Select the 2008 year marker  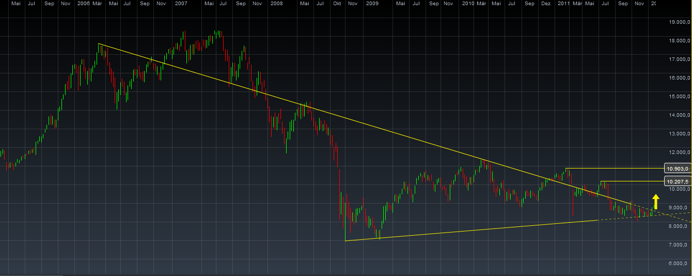pyautogui.click(x=276, y=4)
